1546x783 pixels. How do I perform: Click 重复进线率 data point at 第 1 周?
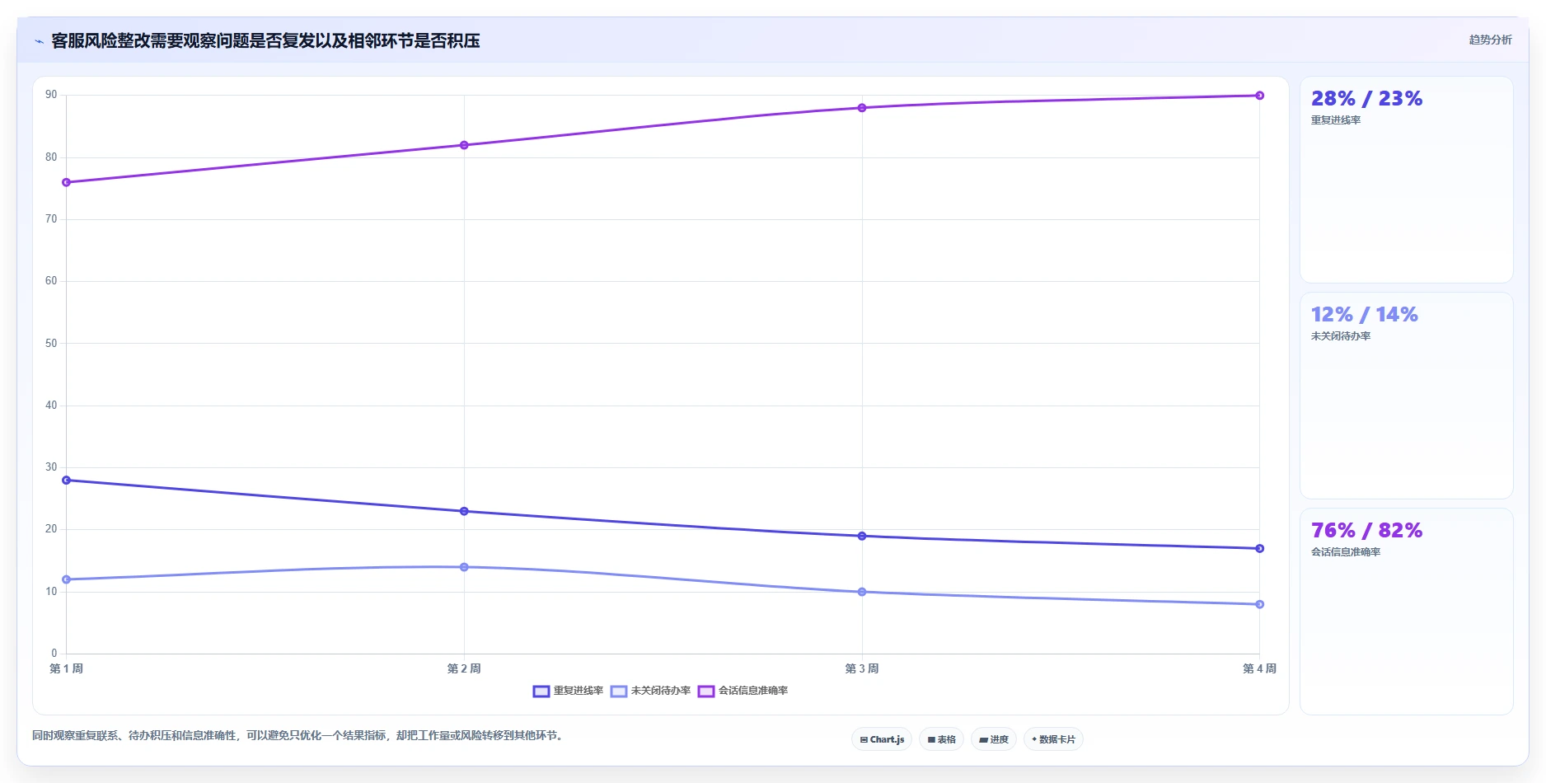67,481
